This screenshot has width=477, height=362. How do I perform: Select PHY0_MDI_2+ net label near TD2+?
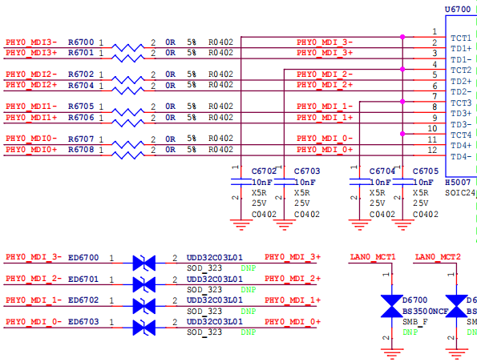pos(325,85)
